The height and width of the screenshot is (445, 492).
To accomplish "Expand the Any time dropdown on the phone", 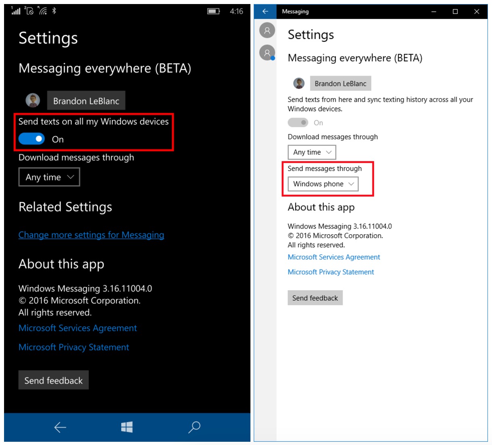I will tap(48, 177).
